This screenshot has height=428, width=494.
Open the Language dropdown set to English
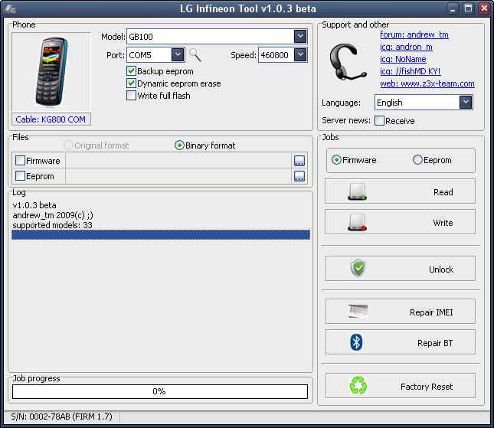click(466, 103)
